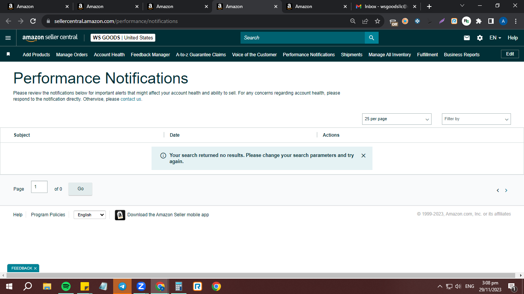Screen dimensions: 524x294
Task: Click the share page icon in address bar
Action: (x=365, y=21)
